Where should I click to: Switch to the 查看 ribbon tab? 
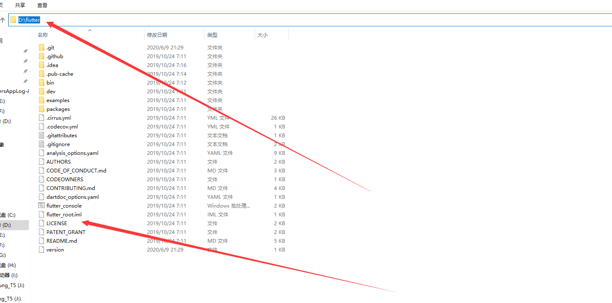[x=42, y=5]
